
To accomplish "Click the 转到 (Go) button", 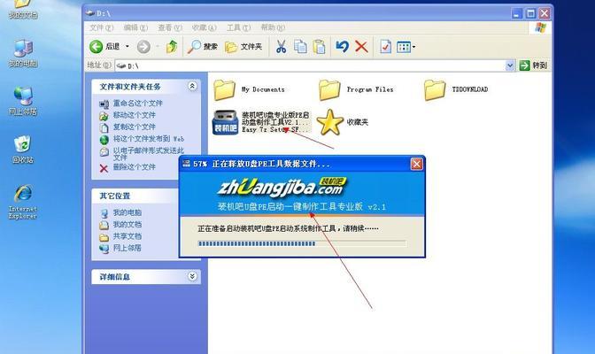I will pyautogui.click(x=534, y=65).
